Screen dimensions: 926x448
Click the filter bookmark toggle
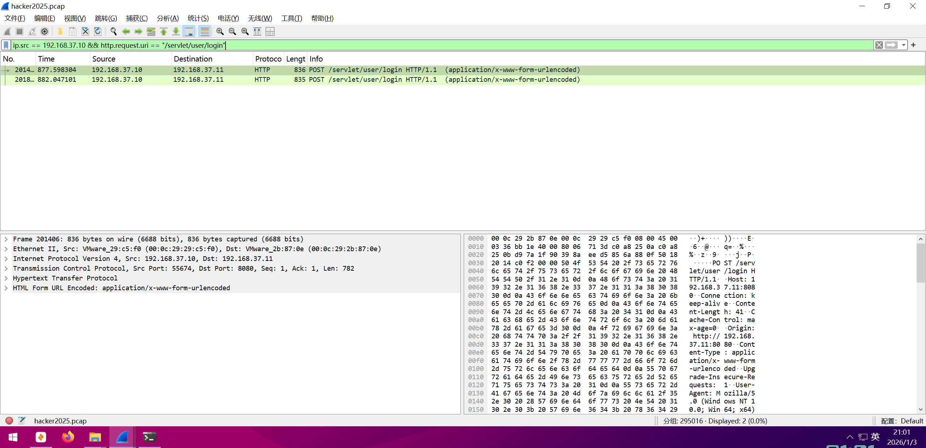[6, 45]
